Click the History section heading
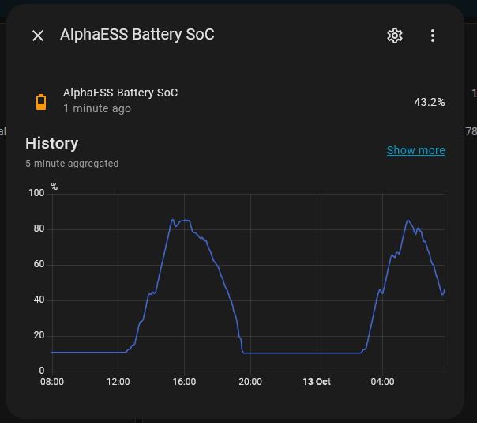This screenshot has height=423, width=477. coord(52,143)
